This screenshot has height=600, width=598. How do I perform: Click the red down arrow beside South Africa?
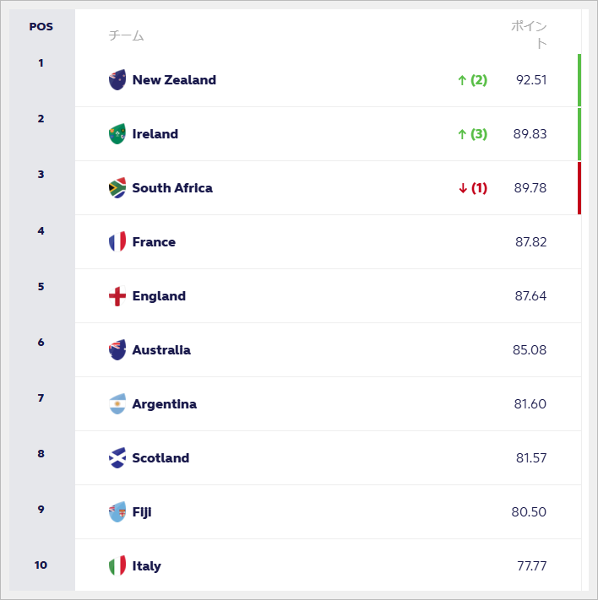(x=463, y=188)
